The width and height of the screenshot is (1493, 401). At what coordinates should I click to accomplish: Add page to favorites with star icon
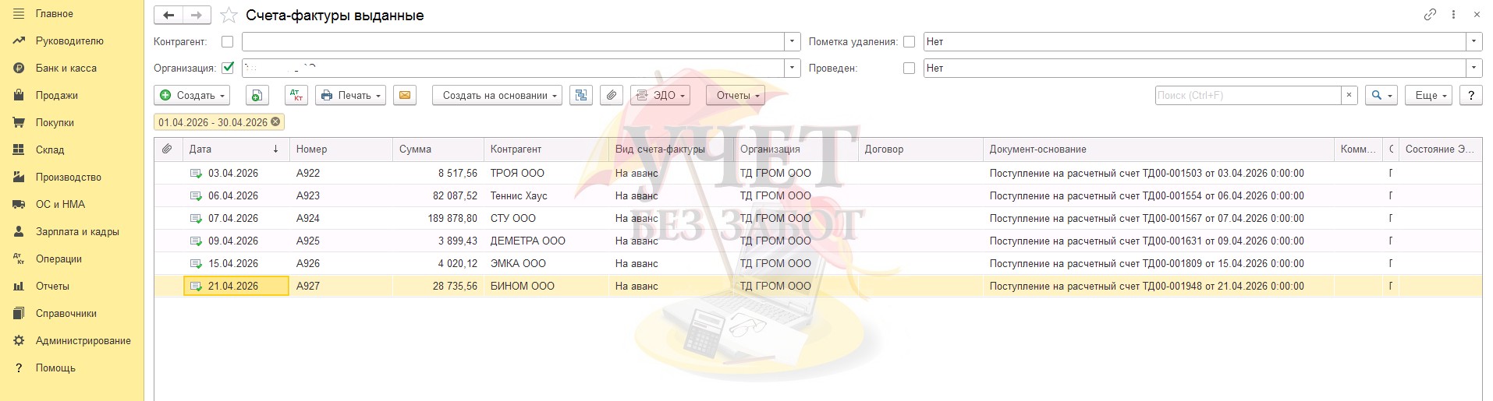[x=229, y=15]
